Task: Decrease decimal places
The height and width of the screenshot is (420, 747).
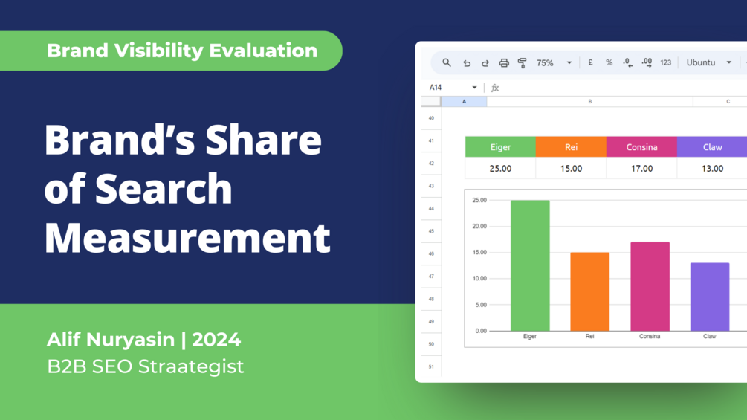Action: tap(627, 63)
